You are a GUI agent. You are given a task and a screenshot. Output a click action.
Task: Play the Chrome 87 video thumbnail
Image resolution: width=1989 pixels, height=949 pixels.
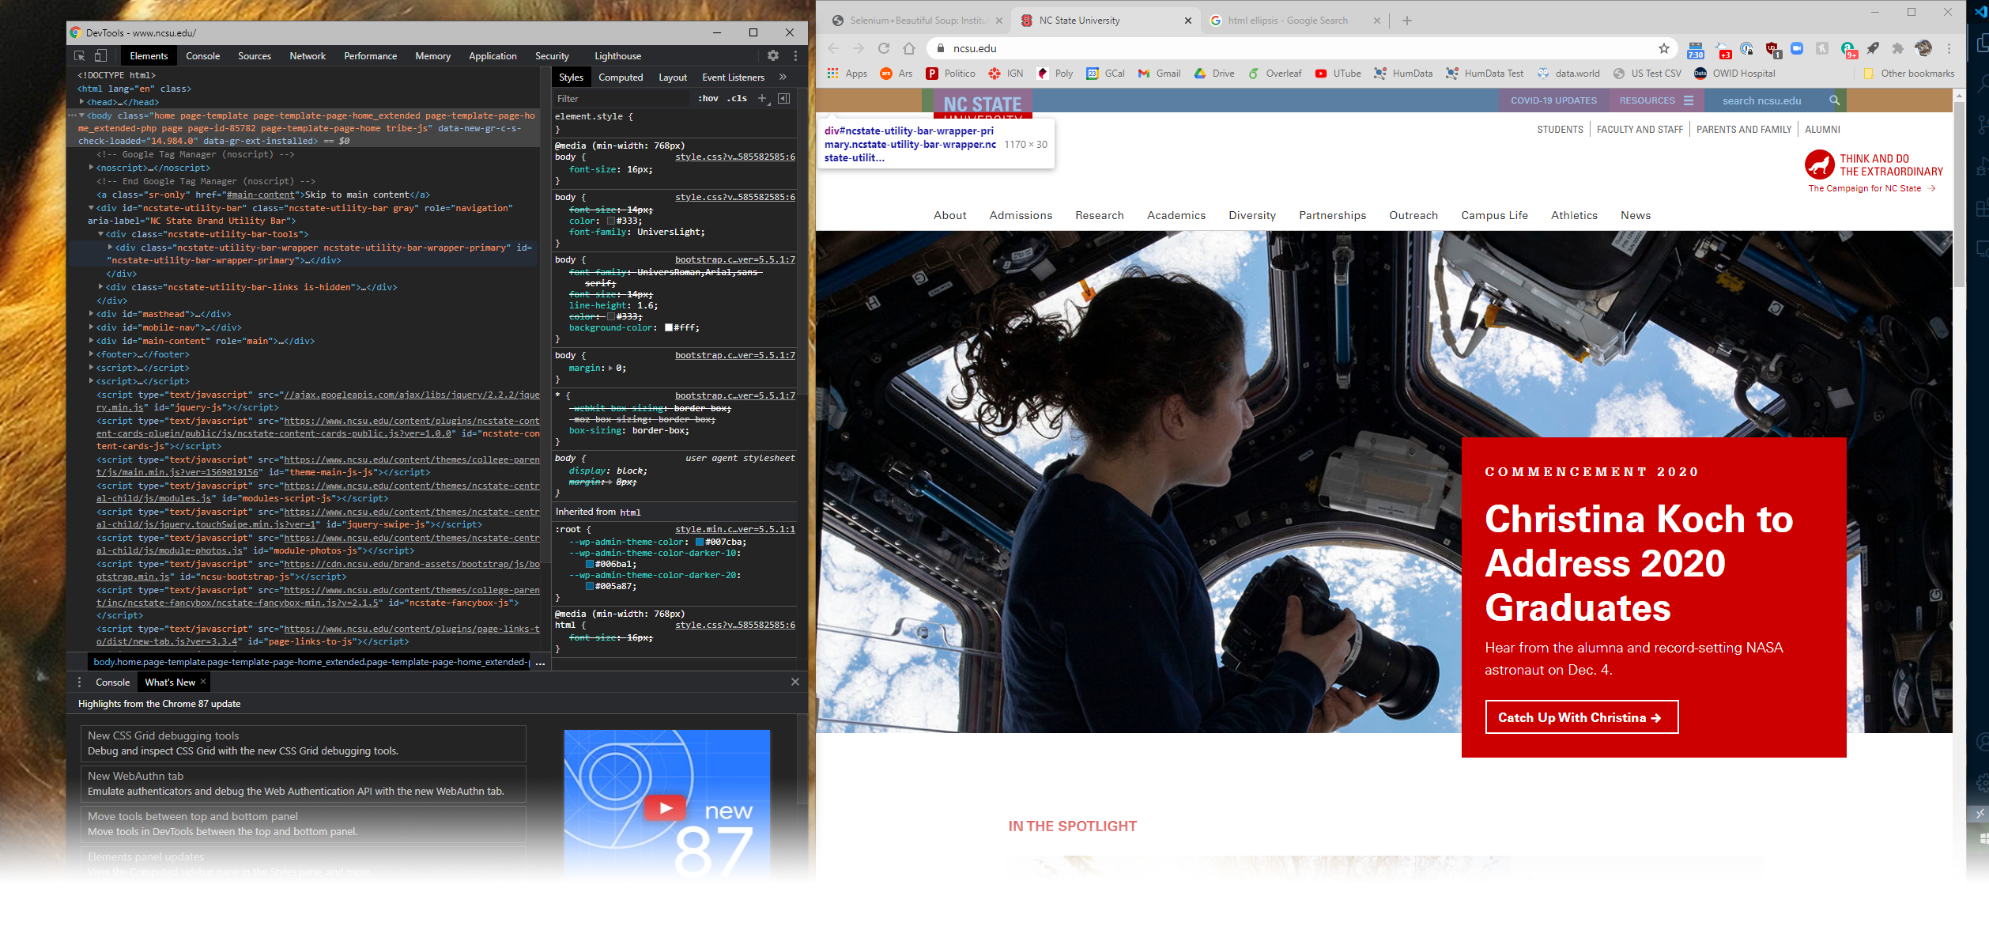666,807
